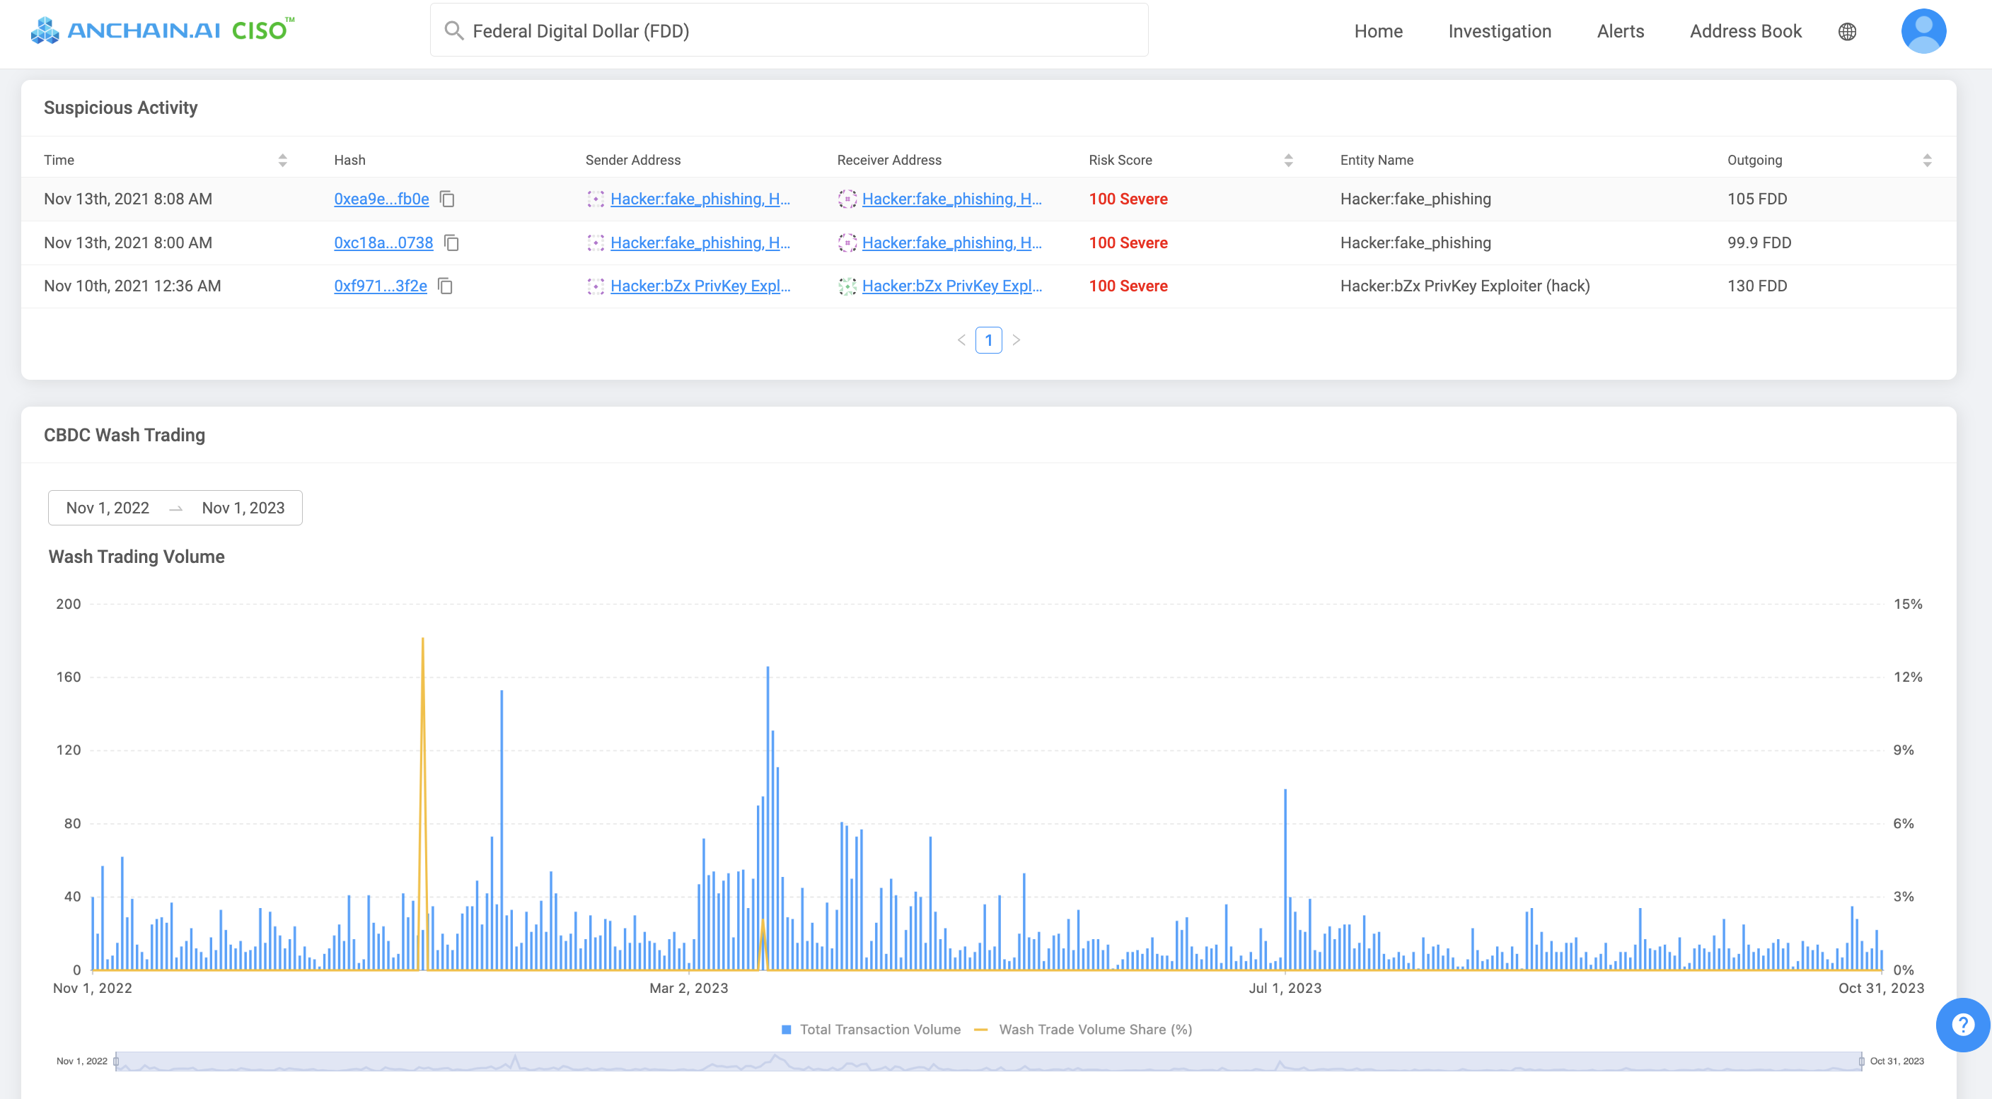Switch to the Alerts section
Screen dimensions: 1992x1099
click(x=1619, y=31)
